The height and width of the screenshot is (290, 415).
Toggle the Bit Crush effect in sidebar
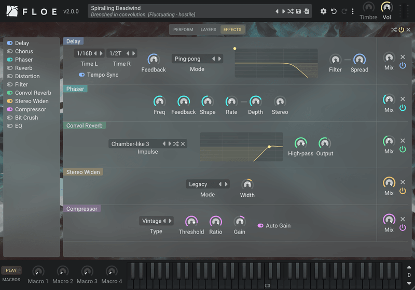(x=10, y=118)
